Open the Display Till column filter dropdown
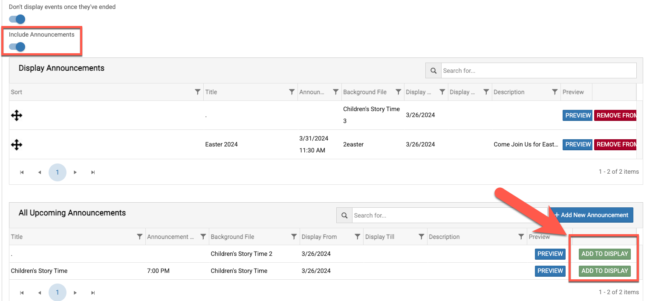The image size is (647, 301). click(421, 237)
